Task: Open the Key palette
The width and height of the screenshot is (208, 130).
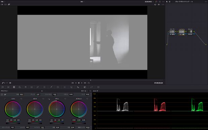Action: (85, 87)
